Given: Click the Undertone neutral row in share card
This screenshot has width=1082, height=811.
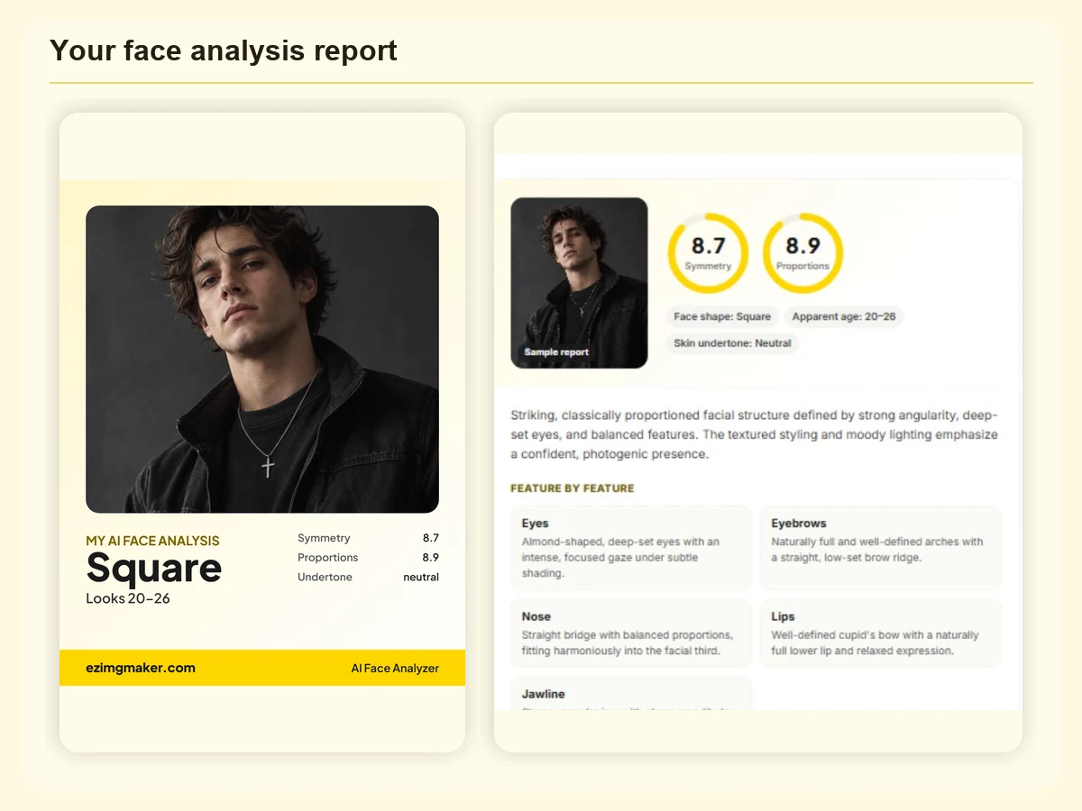Looking at the screenshot, I should click(368, 577).
